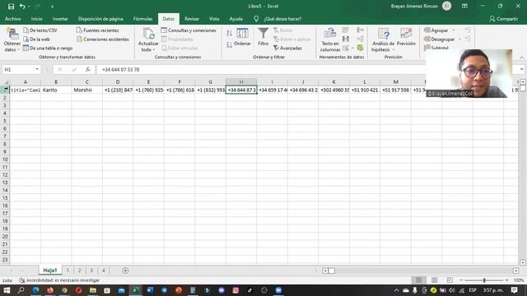This screenshot has width=527, height=296.
Task: Open Quick Access Toolbar customize dropdown
Action: click(x=52, y=7)
